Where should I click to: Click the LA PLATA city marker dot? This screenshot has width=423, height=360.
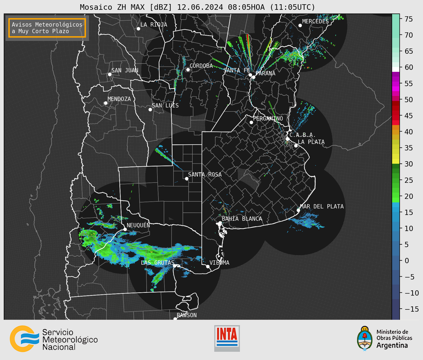[296, 146]
